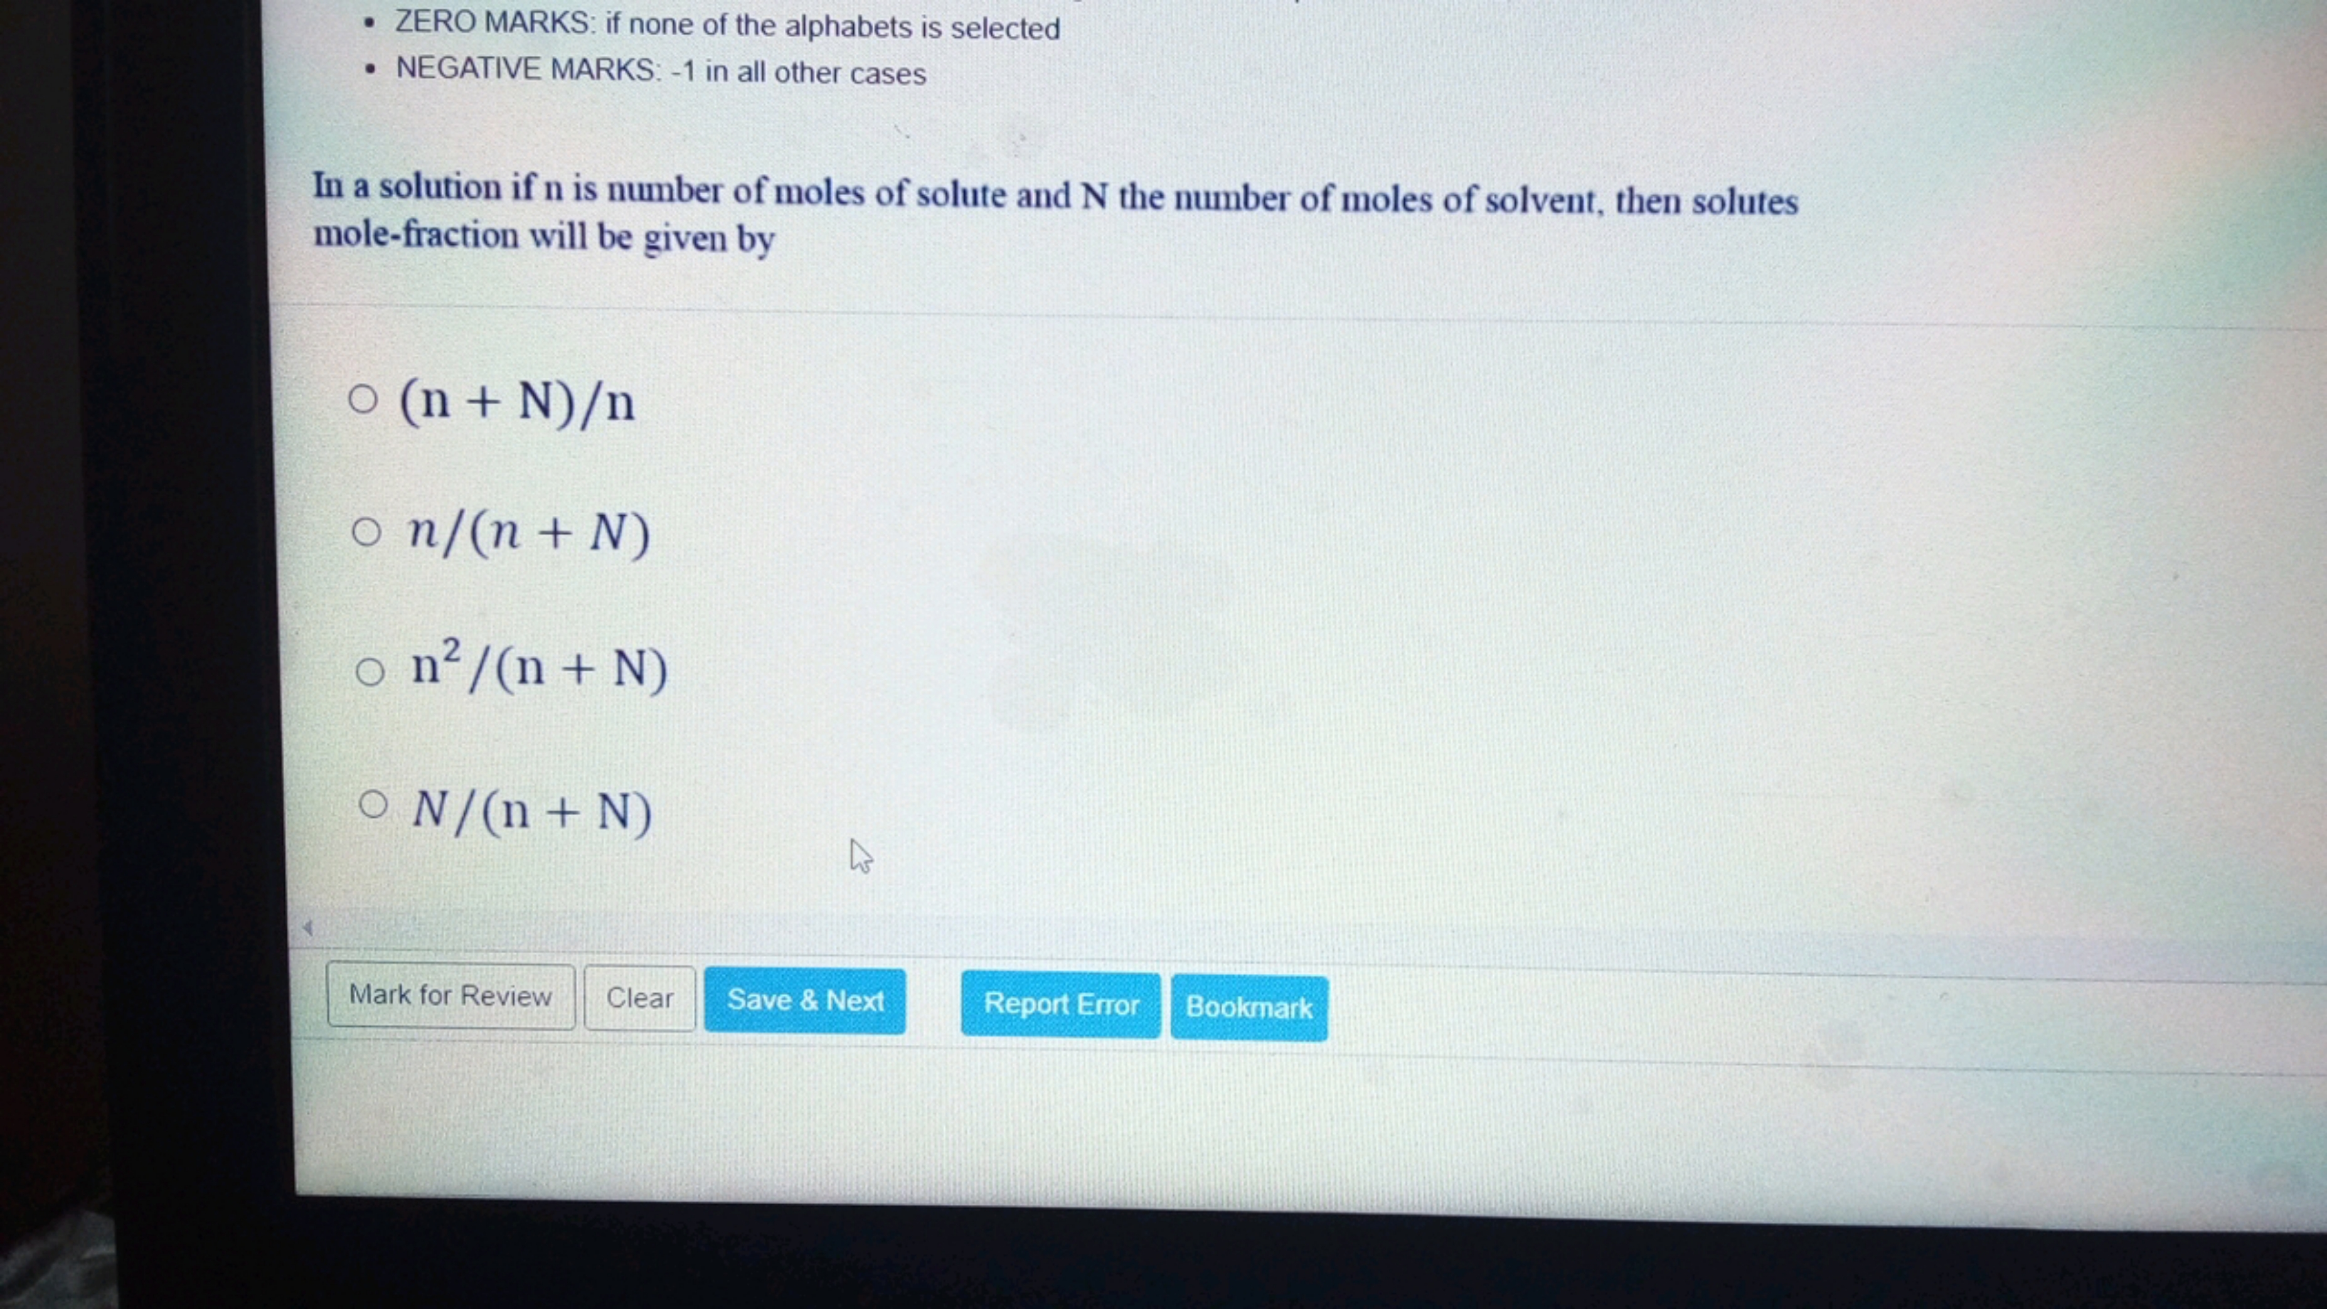Click Save & Next to proceed
The image size is (2327, 1309).
click(806, 999)
